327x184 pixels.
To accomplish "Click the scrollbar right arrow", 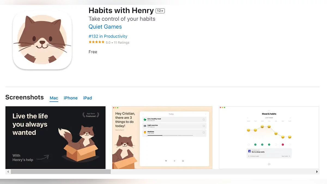I will (317, 172).
